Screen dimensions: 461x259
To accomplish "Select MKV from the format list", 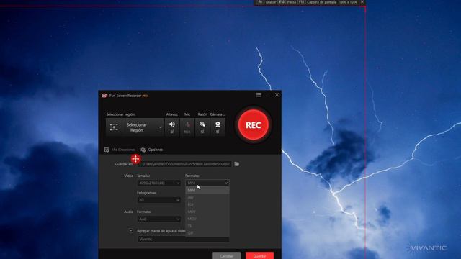I will pyautogui.click(x=207, y=212).
